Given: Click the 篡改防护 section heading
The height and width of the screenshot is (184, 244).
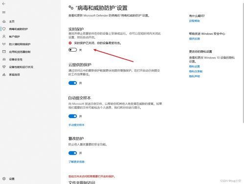Looking at the screenshot, I should (76, 139).
